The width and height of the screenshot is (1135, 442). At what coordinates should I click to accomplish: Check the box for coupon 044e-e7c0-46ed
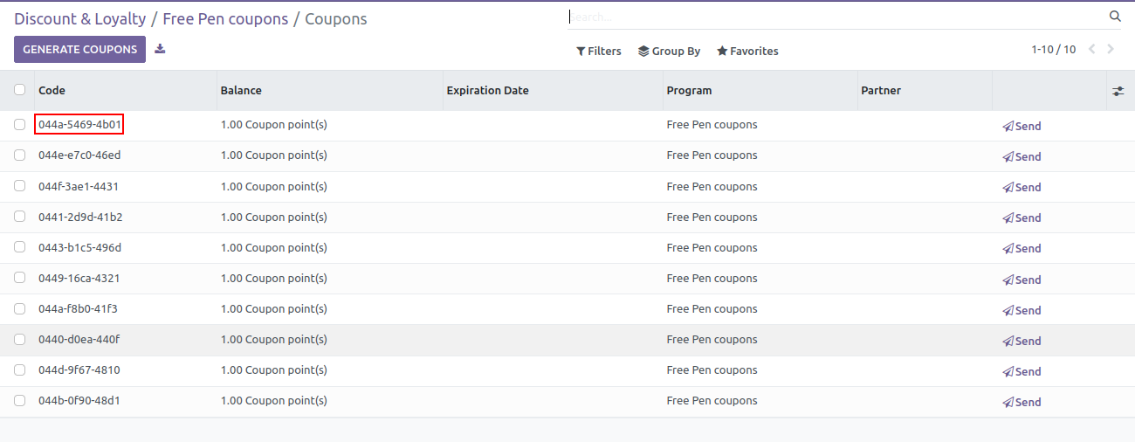[19, 155]
